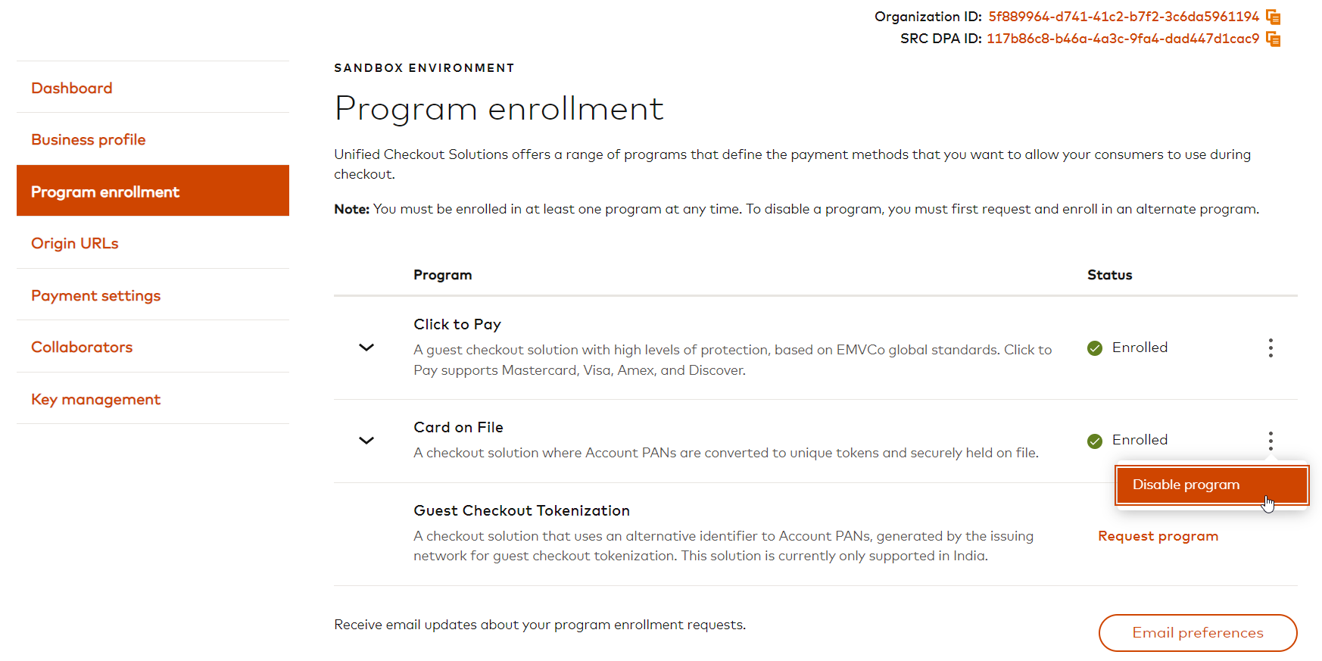Open Click to Pay options menu
This screenshot has width=1322, height=661.
(x=1271, y=348)
